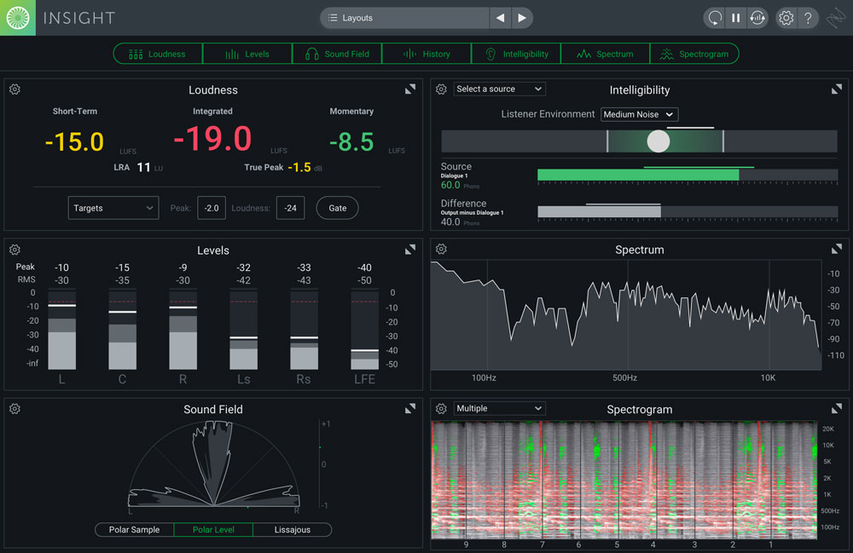The height and width of the screenshot is (553, 853).
Task: Toggle the Spectrogram module tab
Action: (694, 54)
